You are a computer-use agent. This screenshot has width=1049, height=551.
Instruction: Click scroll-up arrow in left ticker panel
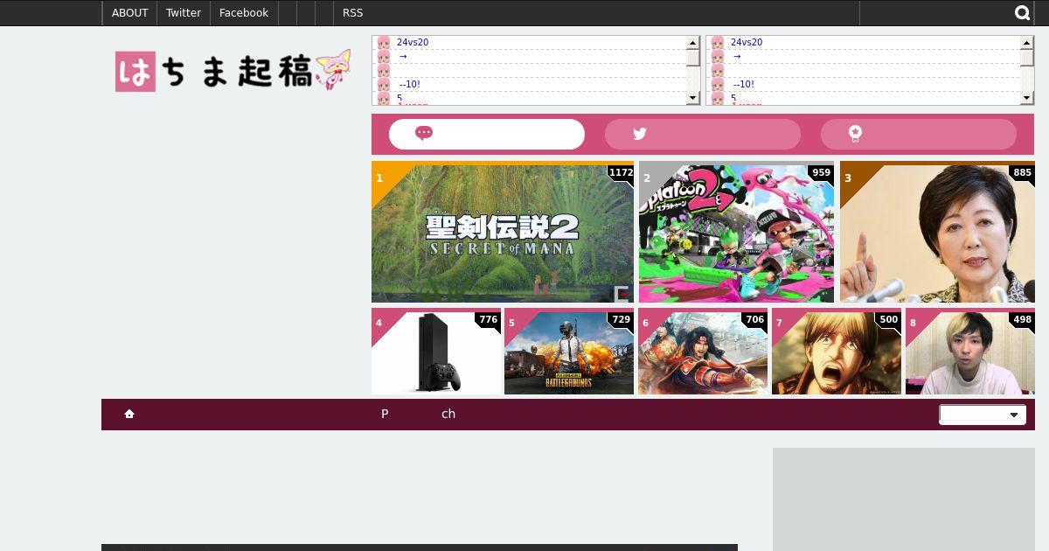click(692, 43)
